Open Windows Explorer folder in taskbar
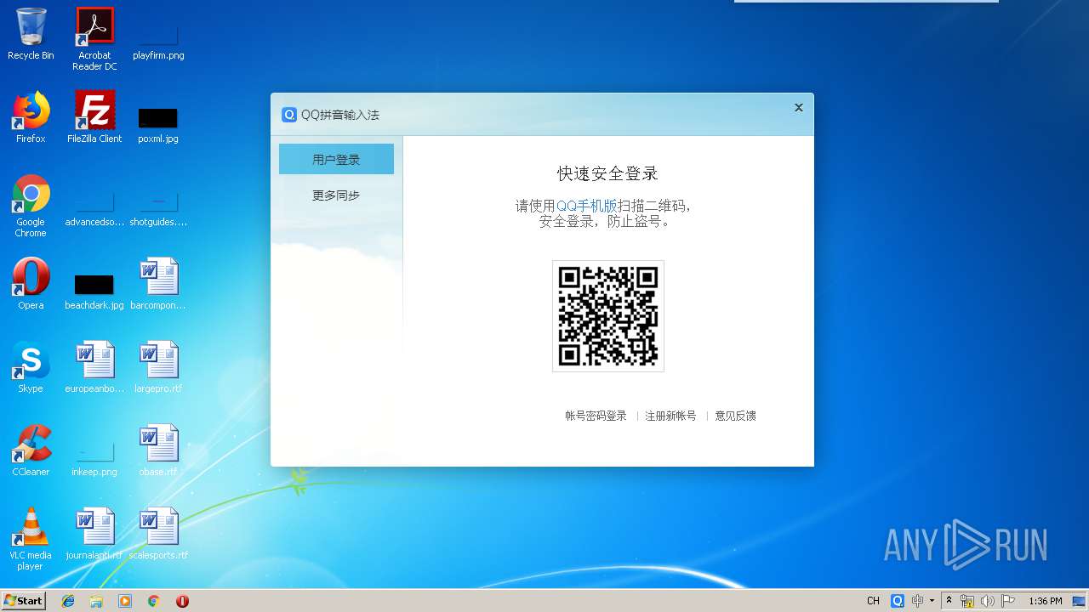Viewport: 1089px width, 612px height. (x=96, y=601)
